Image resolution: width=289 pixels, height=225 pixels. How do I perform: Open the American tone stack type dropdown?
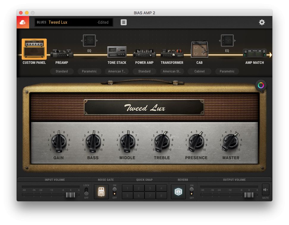pyautogui.click(x=117, y=71)
